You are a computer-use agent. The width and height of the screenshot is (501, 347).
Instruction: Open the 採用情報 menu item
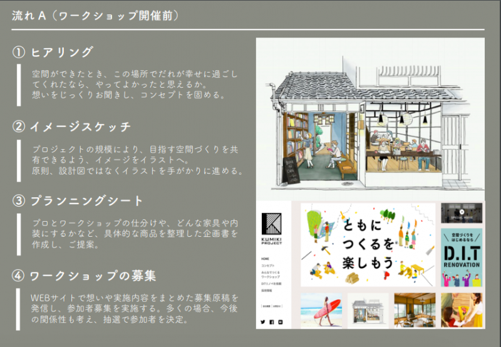[267, 291]
